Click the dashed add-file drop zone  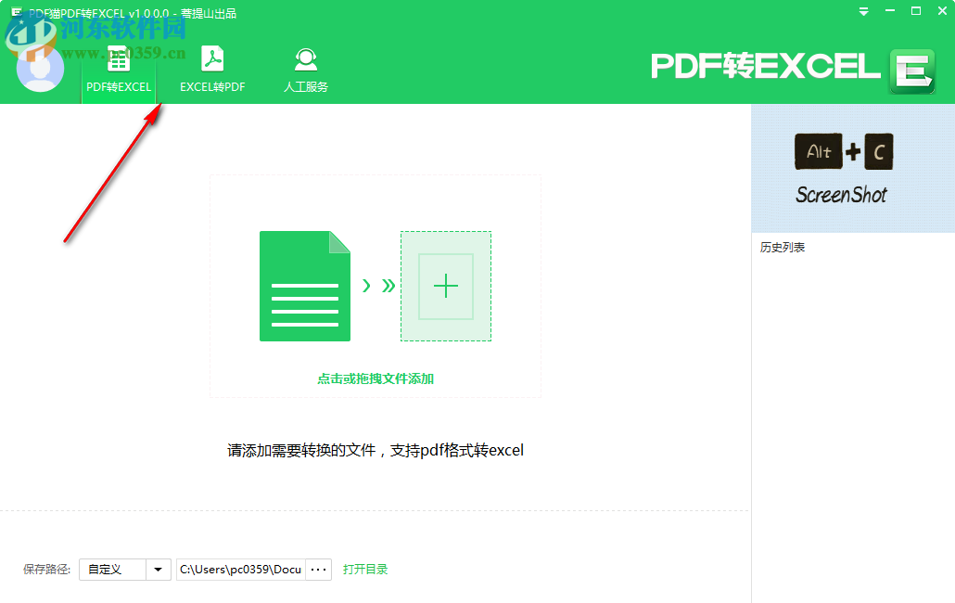[x=446, y=286]
